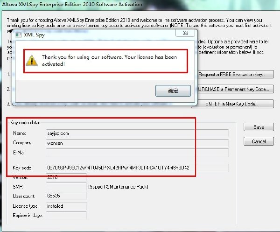Click the User count field showing 65535
280x232 pixels.
coord(66,196)
